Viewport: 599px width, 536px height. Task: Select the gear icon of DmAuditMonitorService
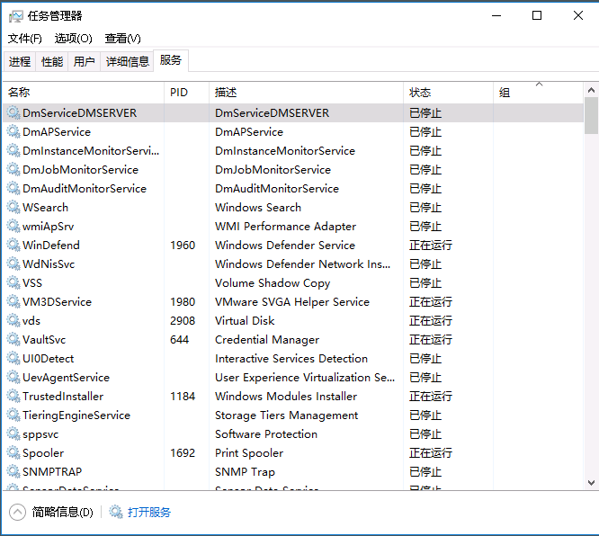(13, 188)
